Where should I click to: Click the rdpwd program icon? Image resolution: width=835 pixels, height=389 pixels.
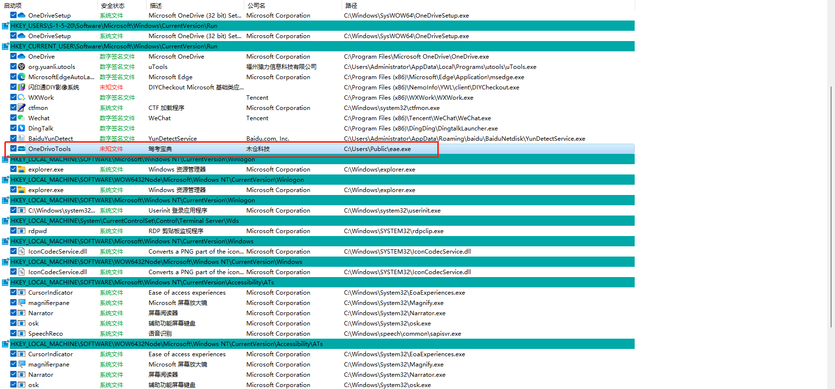pos(21,231)
